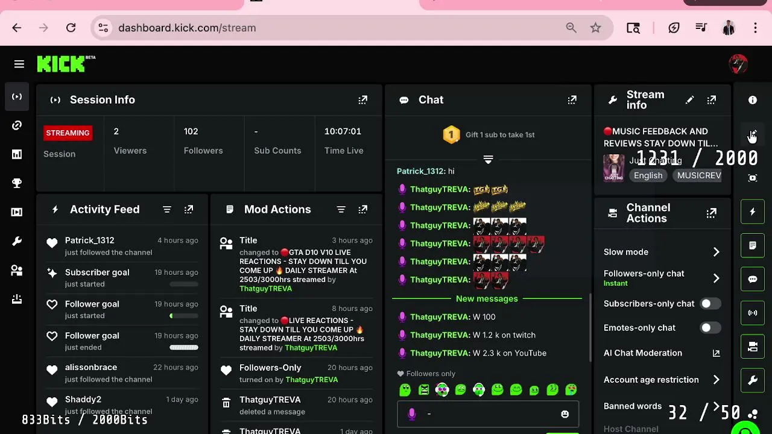Open the wrench settings icon in left sidebar
Viewport: 772px width, 434px height.
click(17, 241)
